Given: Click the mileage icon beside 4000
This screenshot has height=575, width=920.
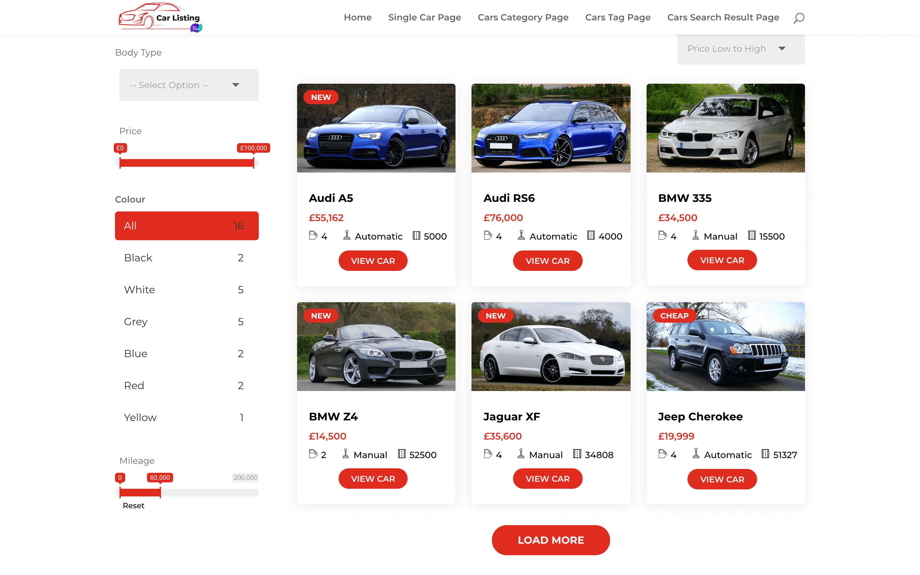Looking at the screenshot, I should 591,235.
